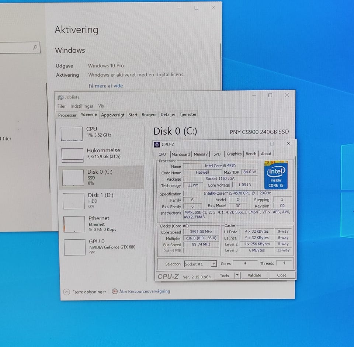Click the Instructions MMX, SSE list field
This screenshot has height=347, width=354.
point(237,215)
